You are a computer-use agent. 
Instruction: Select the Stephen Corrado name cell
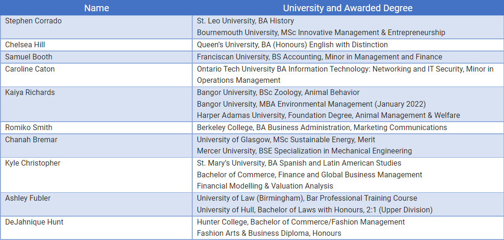click(33, 21)
